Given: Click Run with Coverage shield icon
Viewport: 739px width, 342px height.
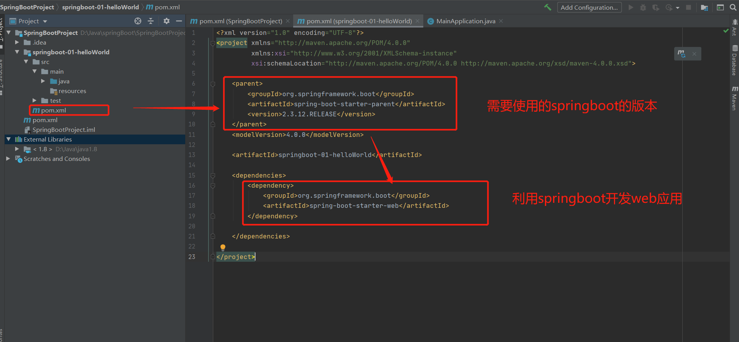Looking at the screenshot, I should pos(656,7).
